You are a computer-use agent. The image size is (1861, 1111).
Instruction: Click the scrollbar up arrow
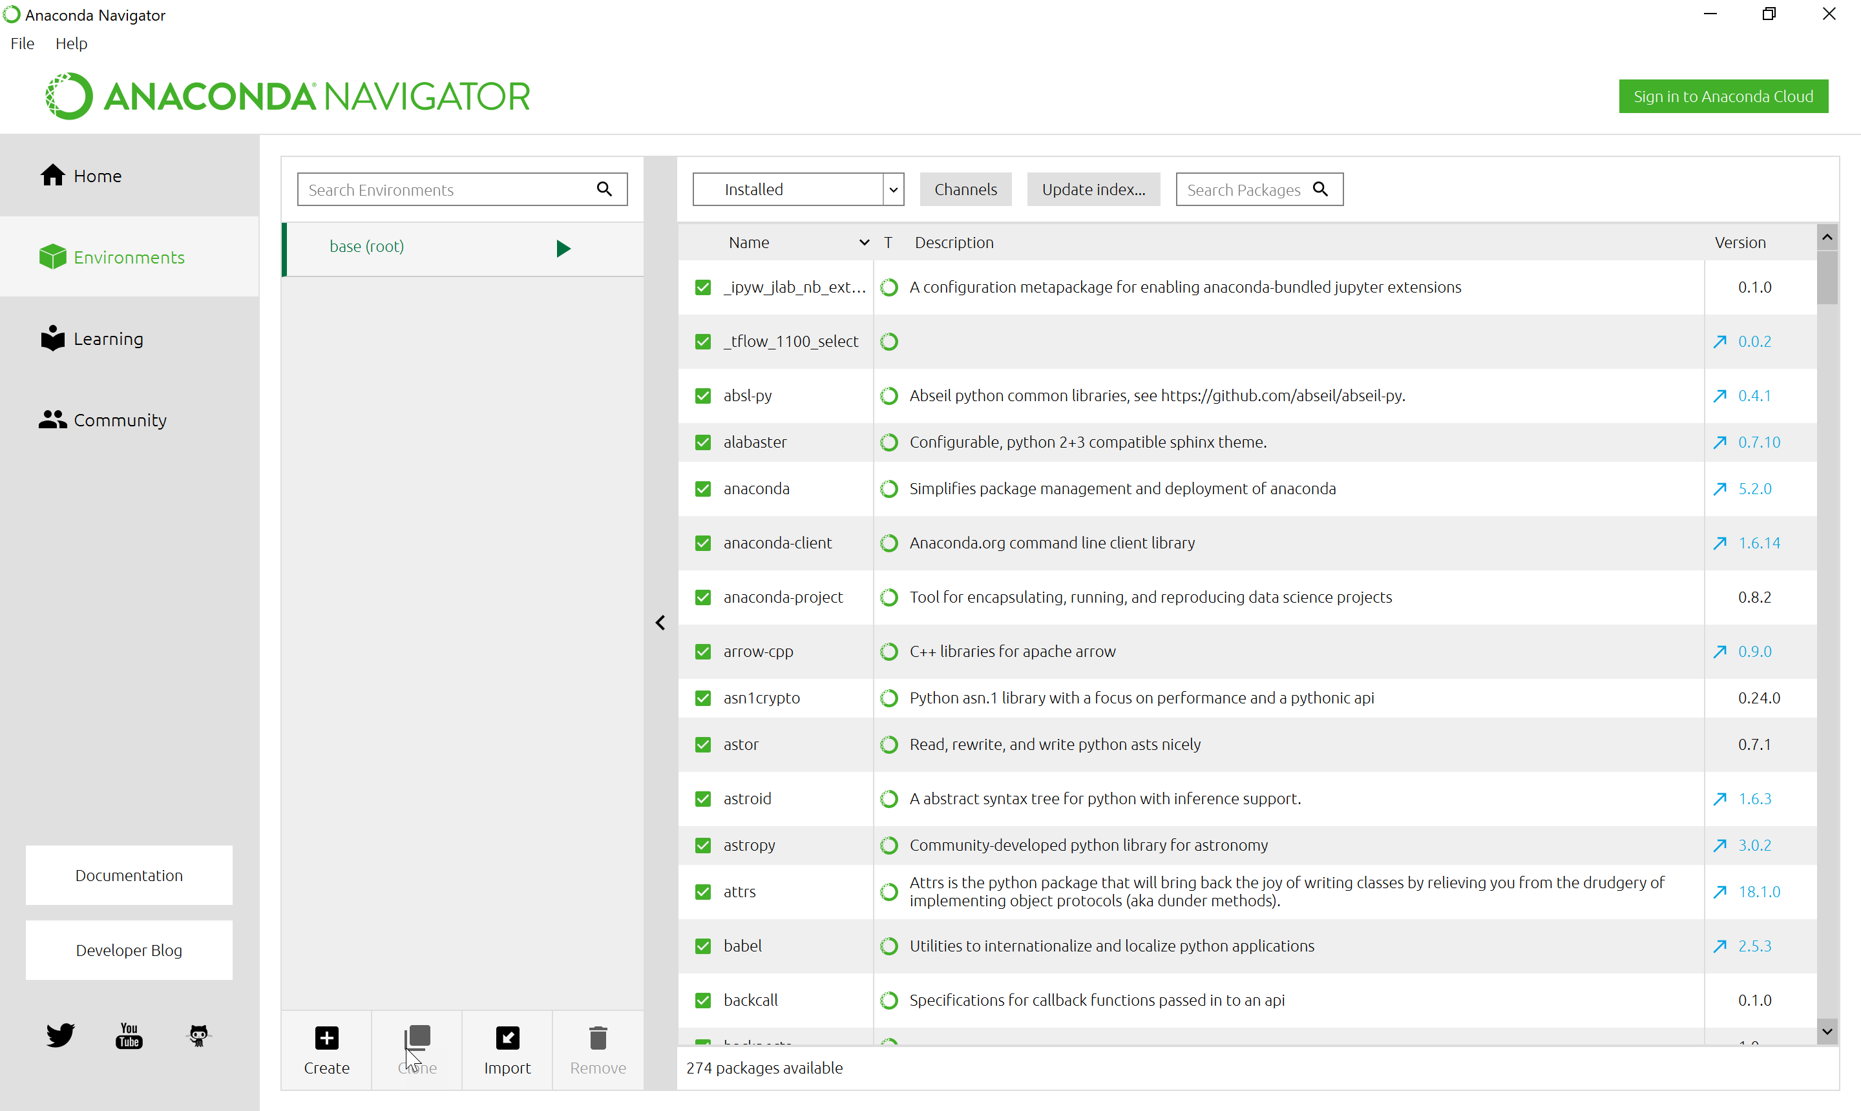pyautogui.click(x=1827, y=236)
